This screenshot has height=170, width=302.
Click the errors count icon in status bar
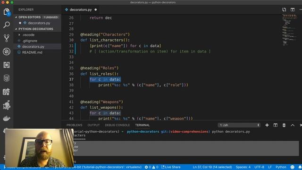coord(146,167)
